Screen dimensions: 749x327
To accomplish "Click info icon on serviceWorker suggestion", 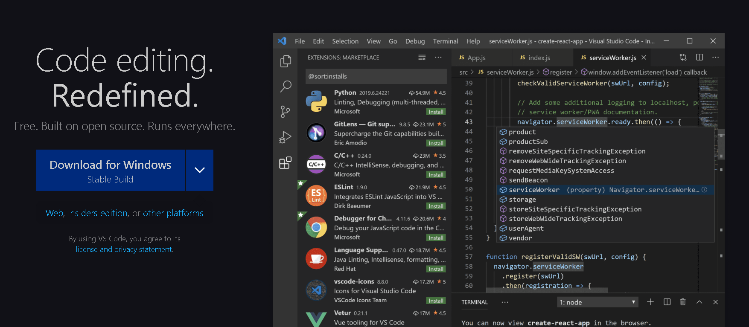I will click(x=705, y=190).
